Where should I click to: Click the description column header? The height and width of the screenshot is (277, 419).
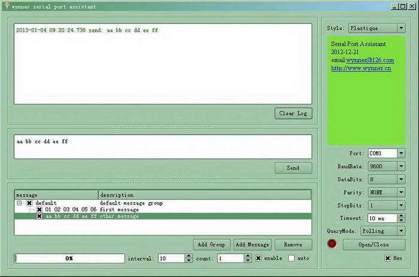coord(205,195)
